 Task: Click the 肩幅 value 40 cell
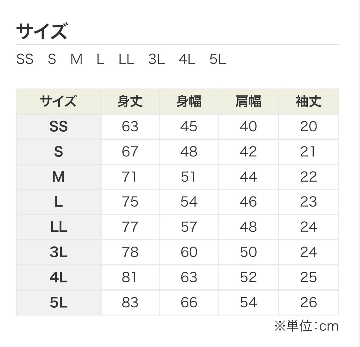(x=248, y=127)
